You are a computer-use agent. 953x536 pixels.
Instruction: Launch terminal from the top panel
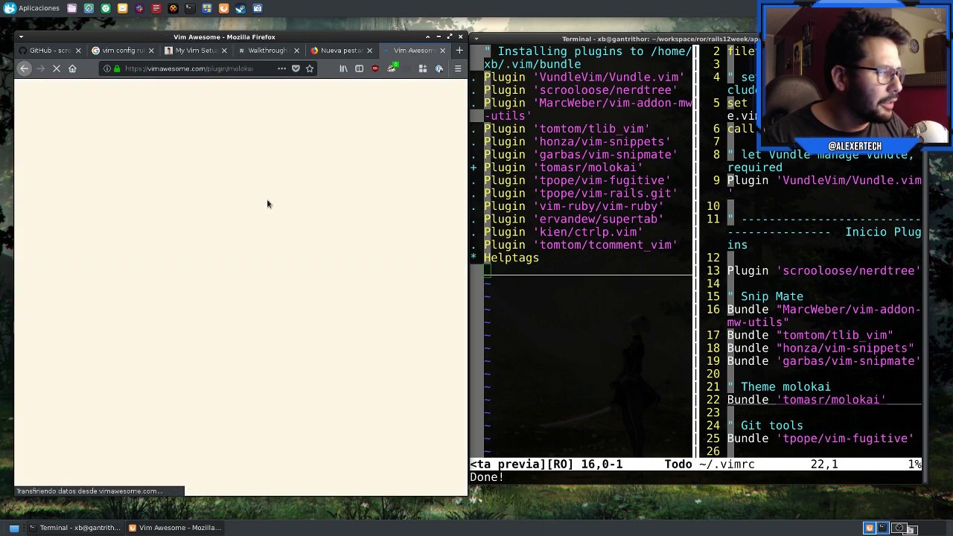tap(190, 8)
